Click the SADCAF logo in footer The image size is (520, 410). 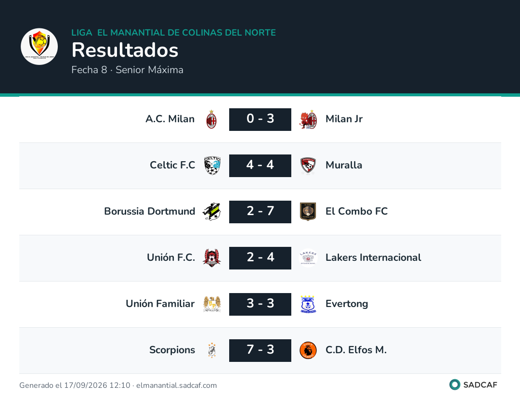pos(473,384)
